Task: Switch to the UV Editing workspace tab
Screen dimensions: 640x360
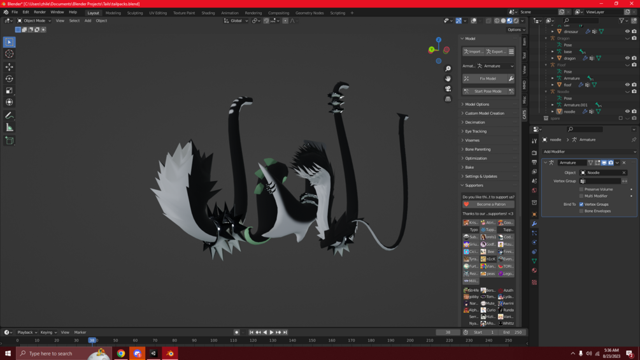Action: (x=157, y=13)
